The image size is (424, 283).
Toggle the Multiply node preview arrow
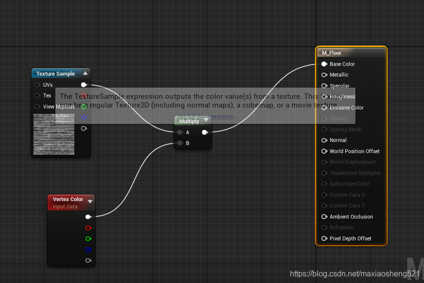pyautogui.click(x=206, y=120)
